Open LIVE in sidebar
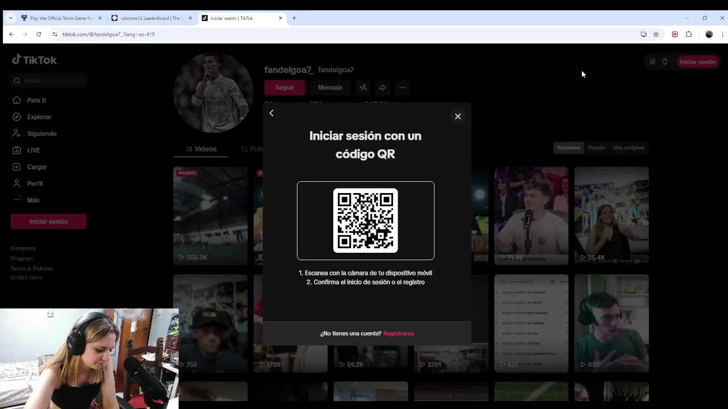Image resolution: width=728 pixels, height=409 pixels. 34,150
